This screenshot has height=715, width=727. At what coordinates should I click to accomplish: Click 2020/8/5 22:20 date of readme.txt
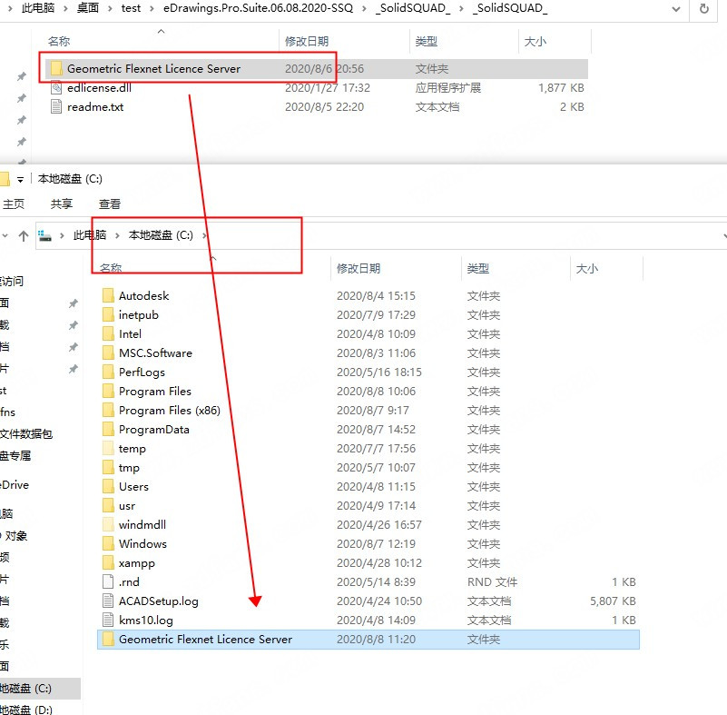pos(324,106)
